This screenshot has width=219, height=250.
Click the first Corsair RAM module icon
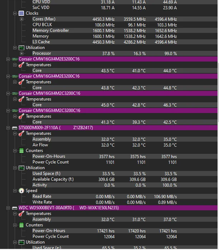point(15,59)
